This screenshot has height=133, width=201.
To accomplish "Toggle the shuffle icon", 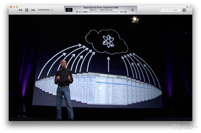I will coord(126,12).
